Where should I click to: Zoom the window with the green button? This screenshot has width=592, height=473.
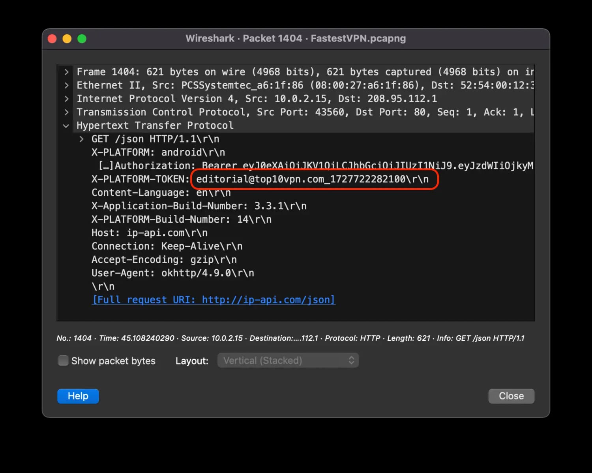82,39
